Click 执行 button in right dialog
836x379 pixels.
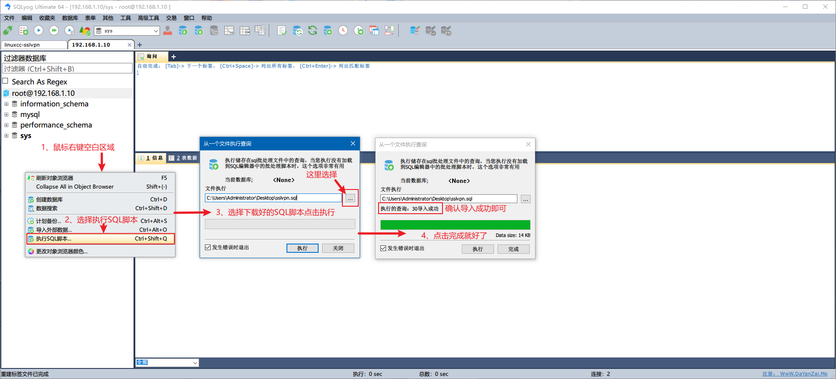click(x=478, y=249)
